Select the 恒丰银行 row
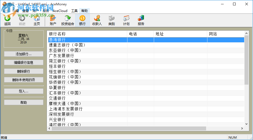This screenshot has height=140, width=253. tap(146, 66)
